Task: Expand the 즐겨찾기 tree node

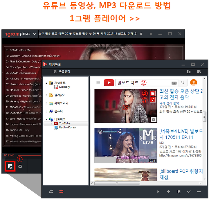Action: pos(46,95)
